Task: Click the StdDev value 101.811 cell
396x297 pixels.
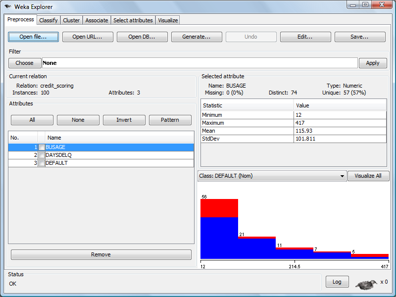Action: tap(340, 139)
